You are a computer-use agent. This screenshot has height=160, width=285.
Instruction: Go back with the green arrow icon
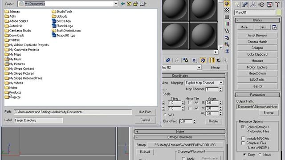tap(123, 4)
